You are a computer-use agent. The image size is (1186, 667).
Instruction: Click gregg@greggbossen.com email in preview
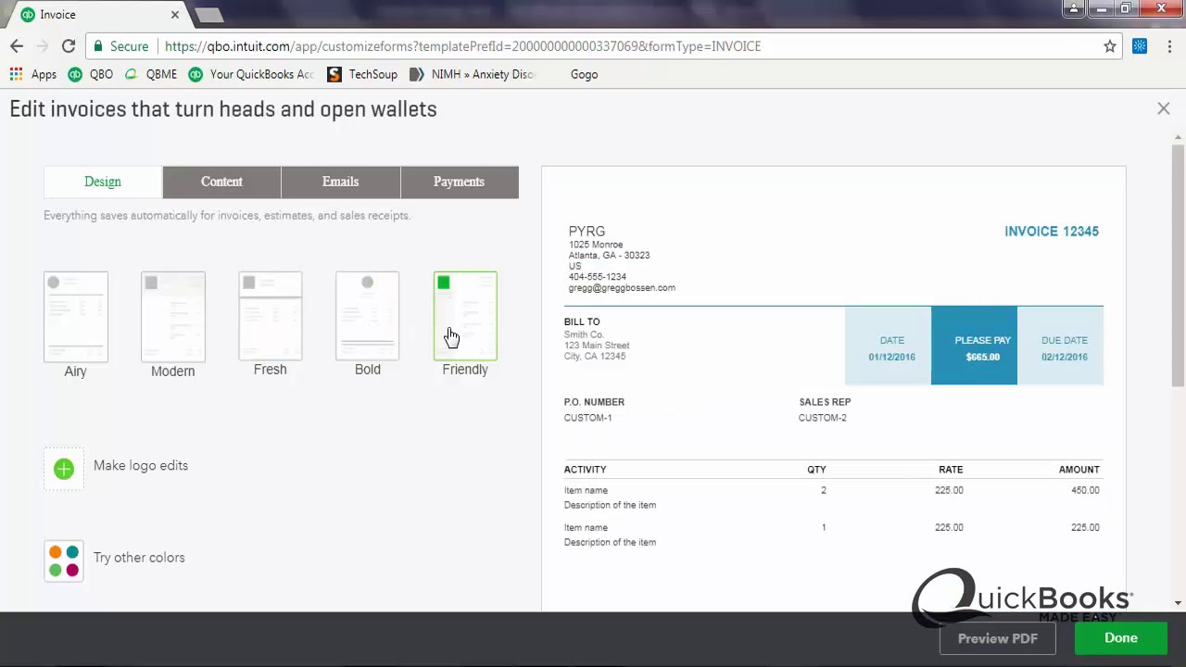coord(622,288)
